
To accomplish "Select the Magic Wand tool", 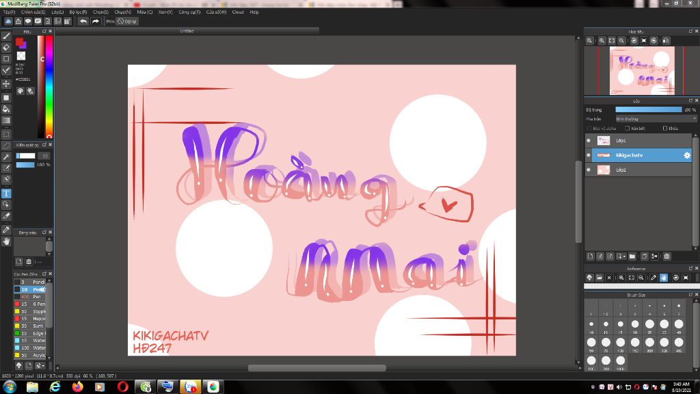I will point(6,157).
